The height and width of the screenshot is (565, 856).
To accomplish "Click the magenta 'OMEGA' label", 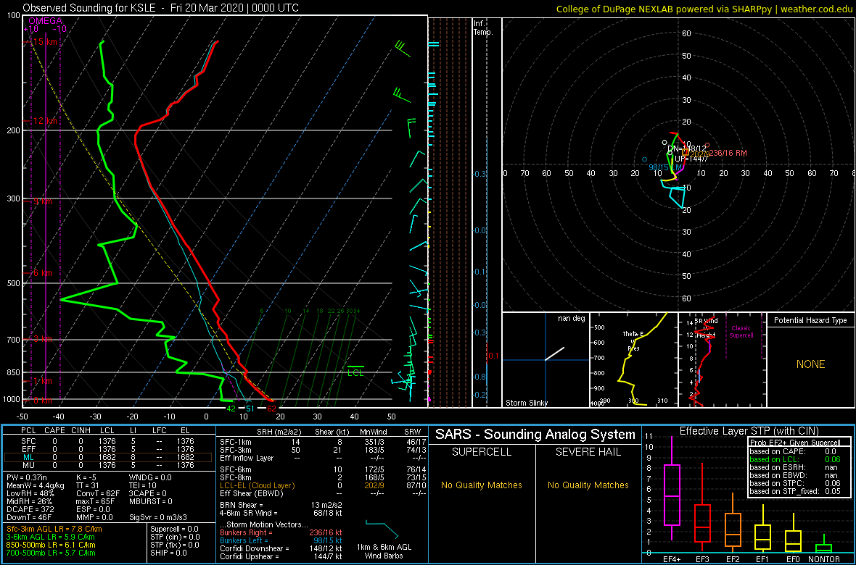I will [x=45, y=21].
